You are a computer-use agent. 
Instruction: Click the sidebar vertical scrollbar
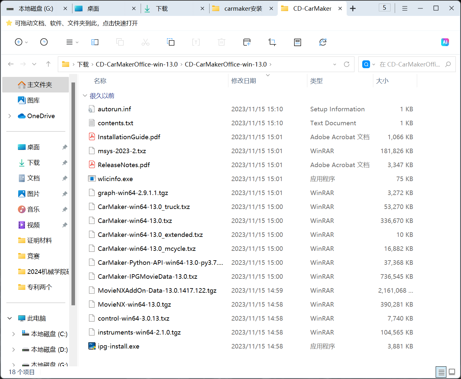73,194
